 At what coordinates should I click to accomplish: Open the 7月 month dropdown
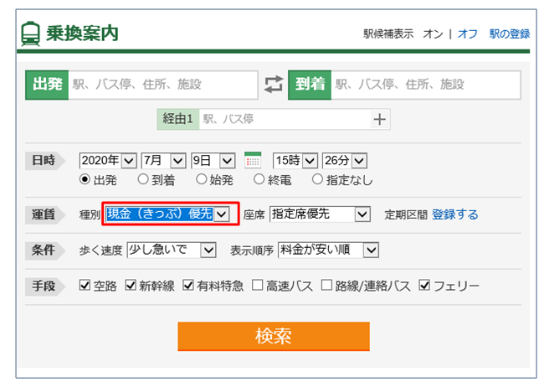click(x=164, y=161)
